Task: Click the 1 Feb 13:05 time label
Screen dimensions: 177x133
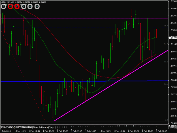Action: [63, 131]
